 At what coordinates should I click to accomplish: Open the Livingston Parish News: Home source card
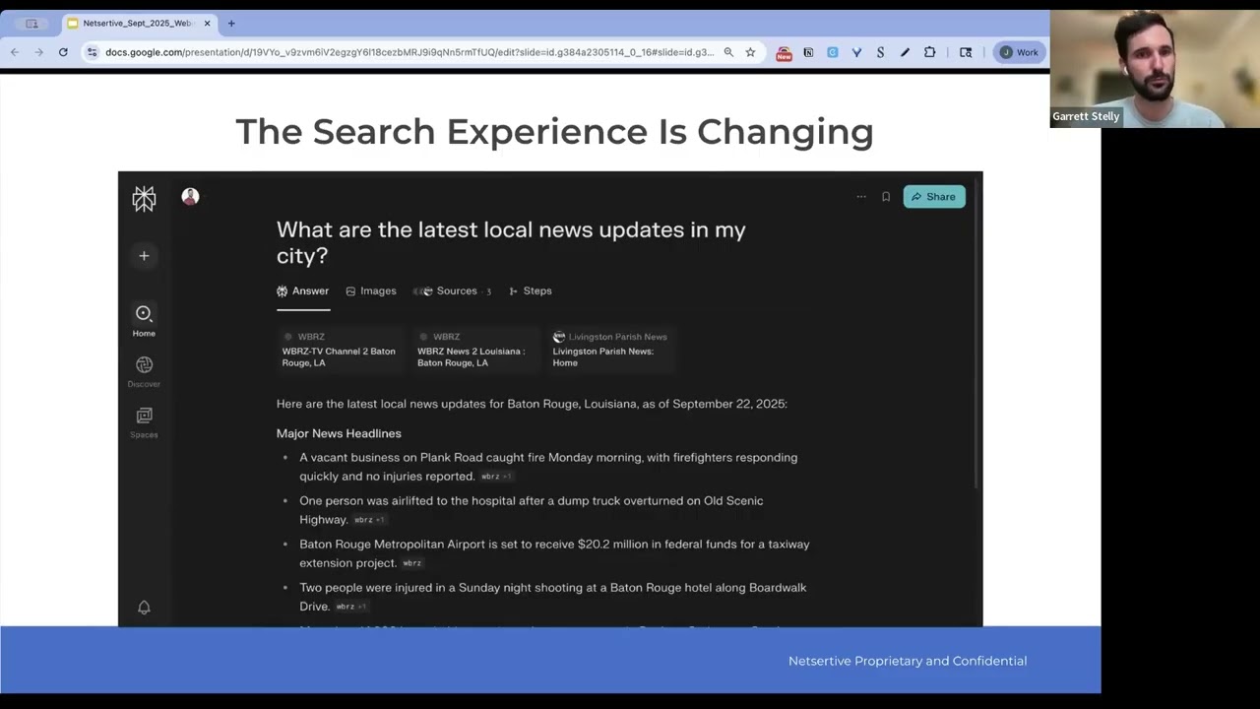[610, 350]
